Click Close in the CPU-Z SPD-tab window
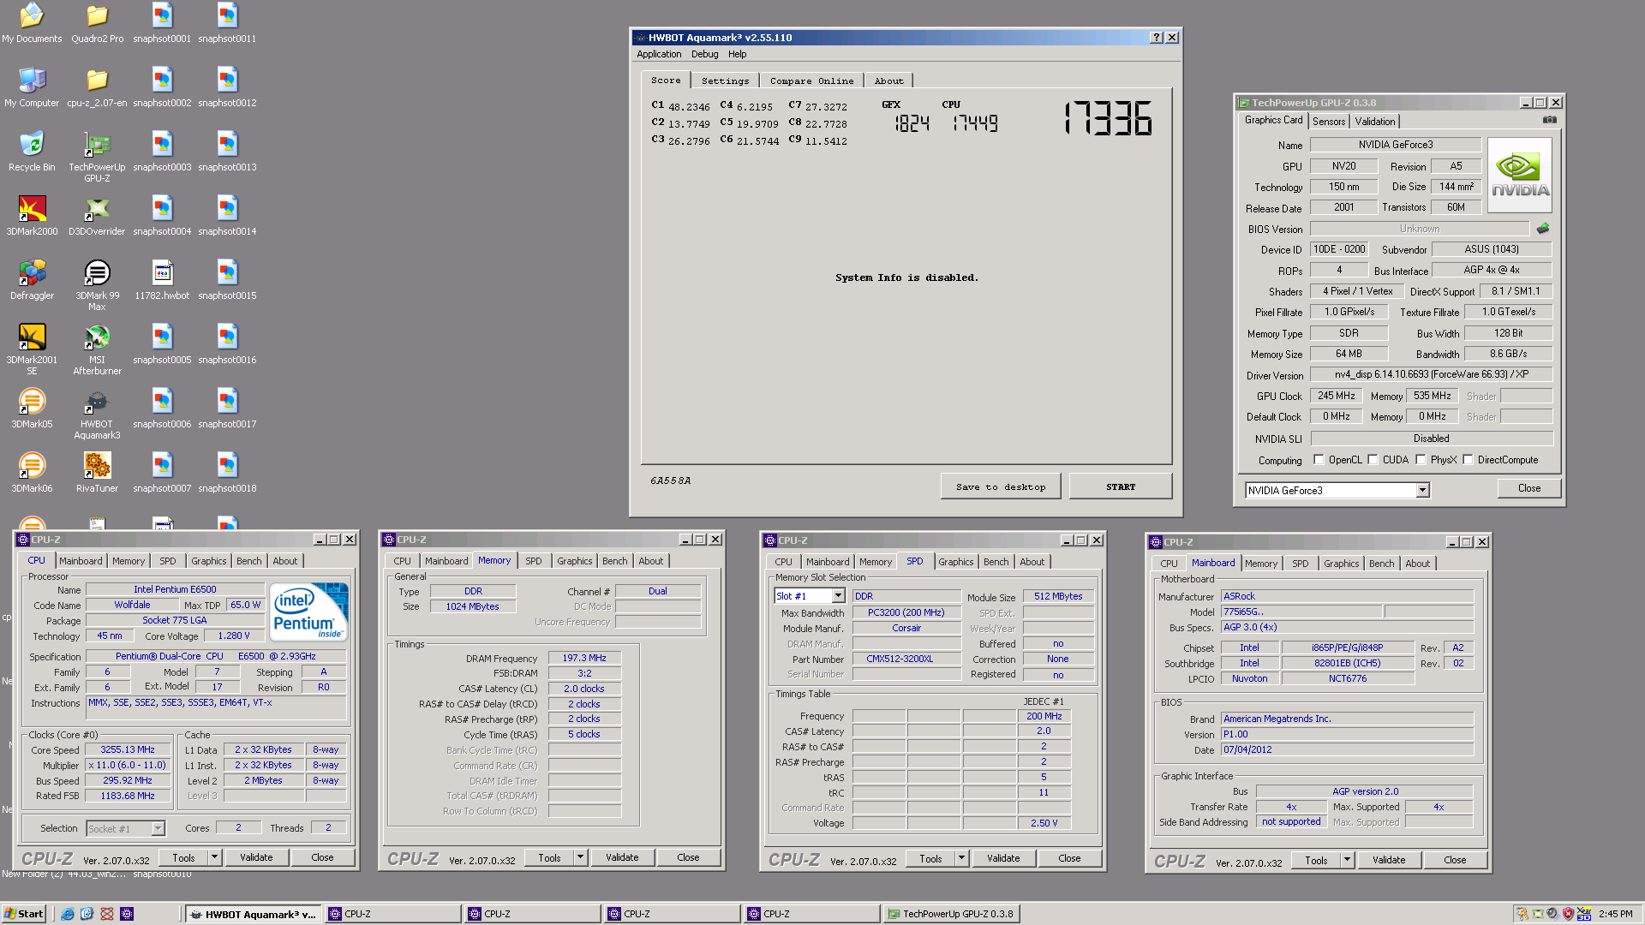Screen dimensions: 1645x925 pyautogui.click(x=1069, y=858)
